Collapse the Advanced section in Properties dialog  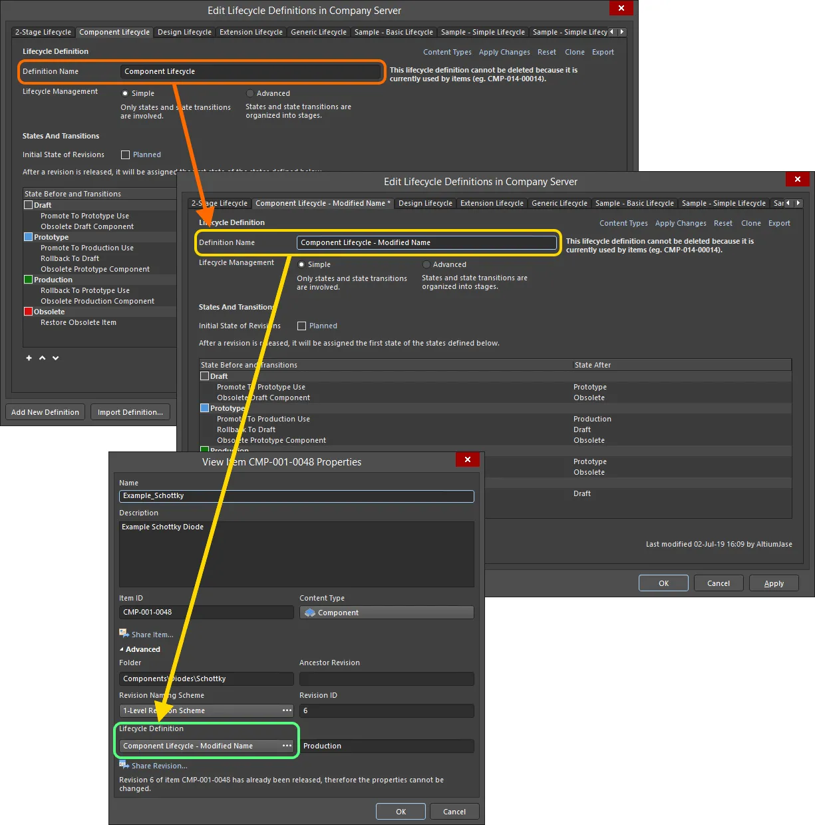(x=122, y=649)
